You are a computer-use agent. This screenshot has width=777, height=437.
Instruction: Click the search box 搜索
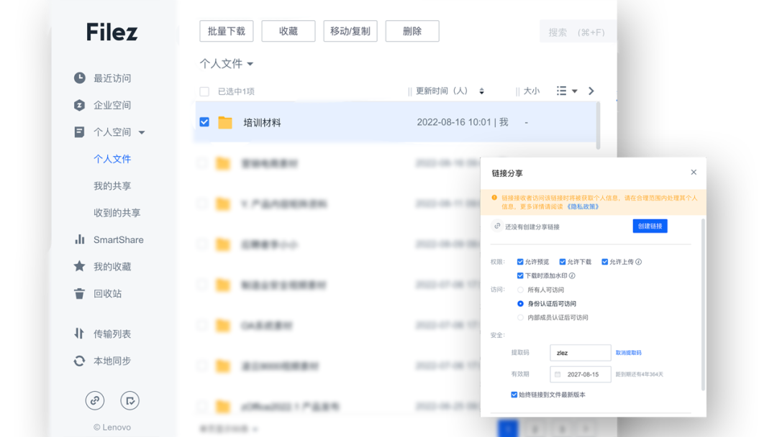[x=578, y=32]
